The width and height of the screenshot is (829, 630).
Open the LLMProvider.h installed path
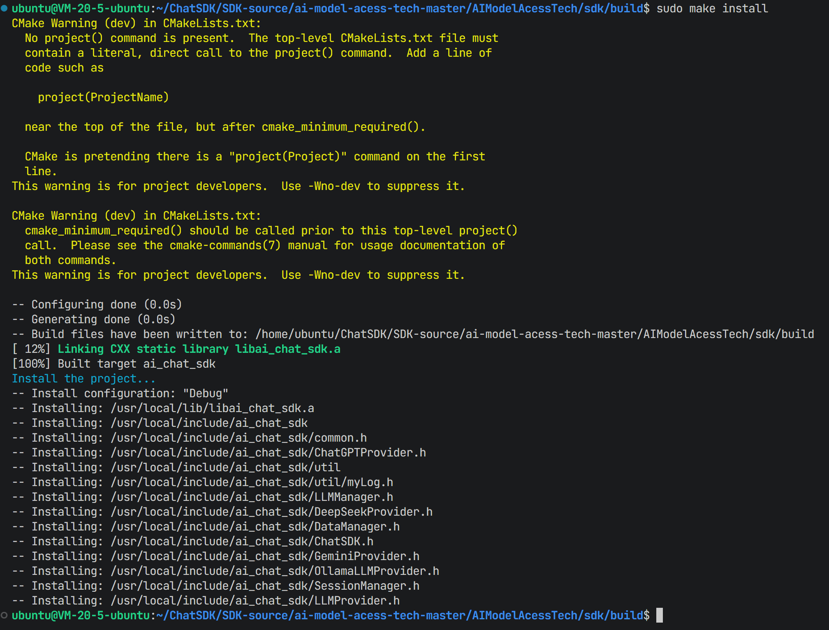tap(255, 601)
